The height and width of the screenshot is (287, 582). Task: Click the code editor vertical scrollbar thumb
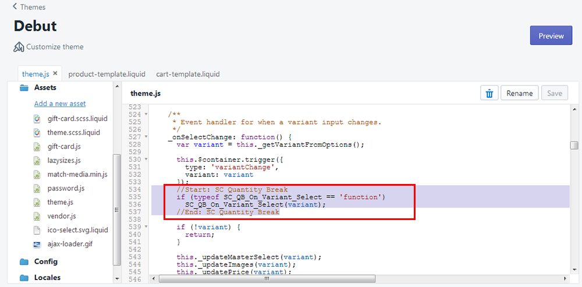[x=574, y=146]
